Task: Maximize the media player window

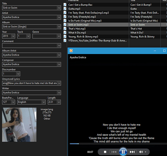Action: [164, 51]
